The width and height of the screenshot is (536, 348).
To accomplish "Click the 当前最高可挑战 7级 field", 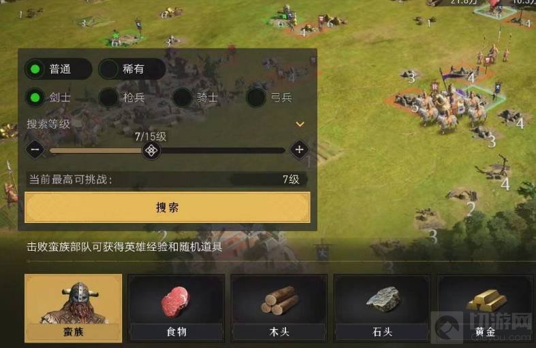I will click(167, 179).
